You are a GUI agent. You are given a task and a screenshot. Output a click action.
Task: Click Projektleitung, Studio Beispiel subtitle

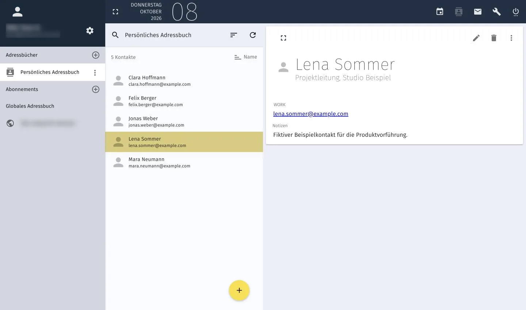click(x=343, y=78)
